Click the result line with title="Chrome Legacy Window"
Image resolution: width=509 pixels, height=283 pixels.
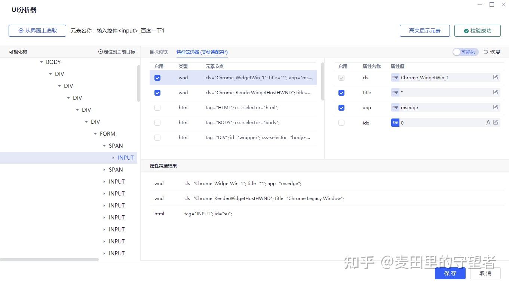[x=264, y=199]
